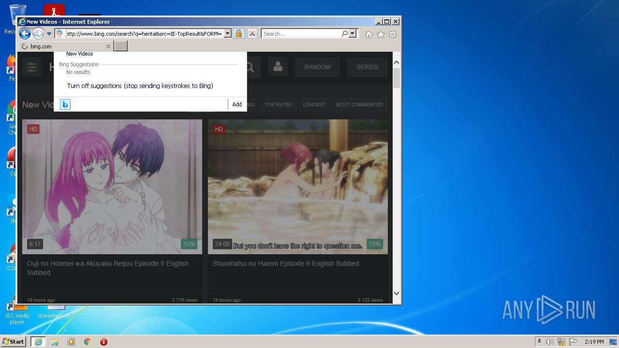Click the red round taskbar icon
The height and width of the screenshot is (348, 619).
coord(103,341)
